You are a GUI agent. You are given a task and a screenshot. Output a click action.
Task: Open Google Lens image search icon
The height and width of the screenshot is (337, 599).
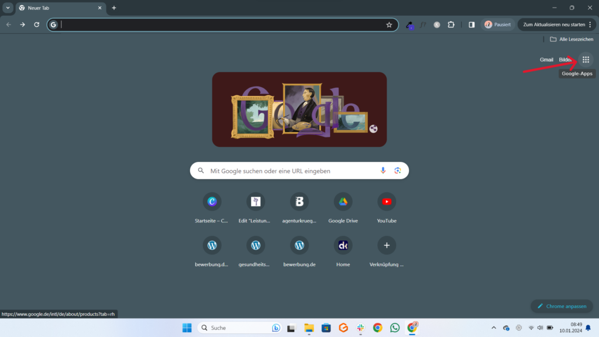pyautogui.click(x=398, y=171)
